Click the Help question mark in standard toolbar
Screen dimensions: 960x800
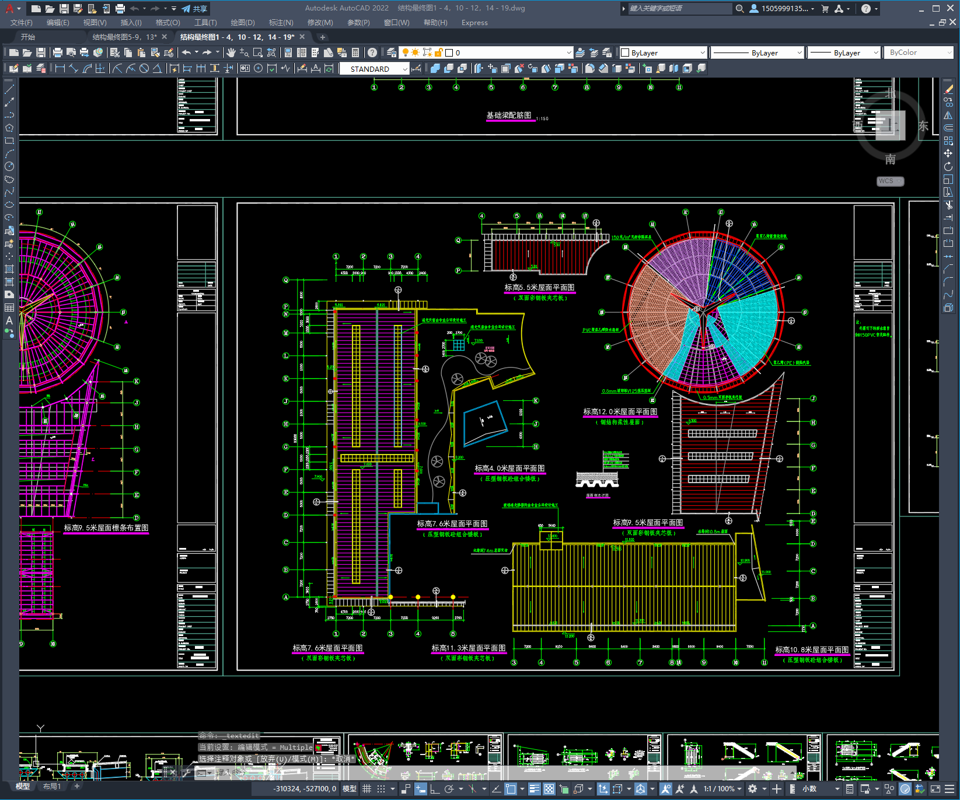[x=372, y=53]
